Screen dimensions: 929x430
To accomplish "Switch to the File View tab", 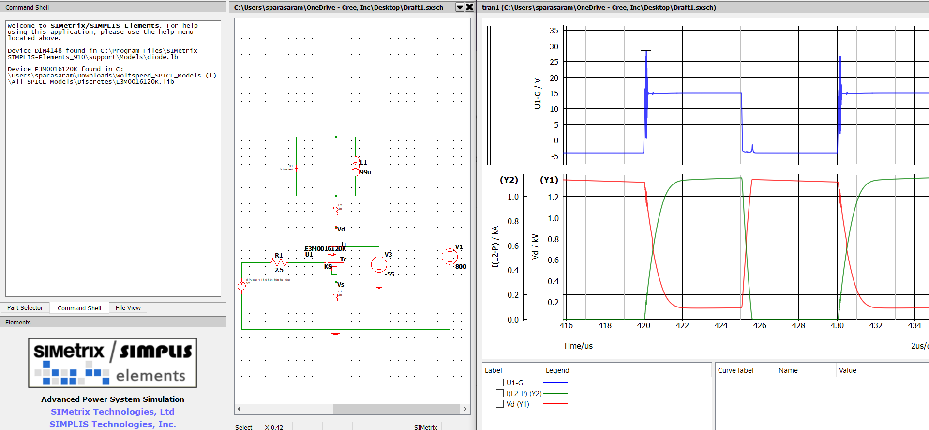I will pyautogui.click(x=128, y=308).
